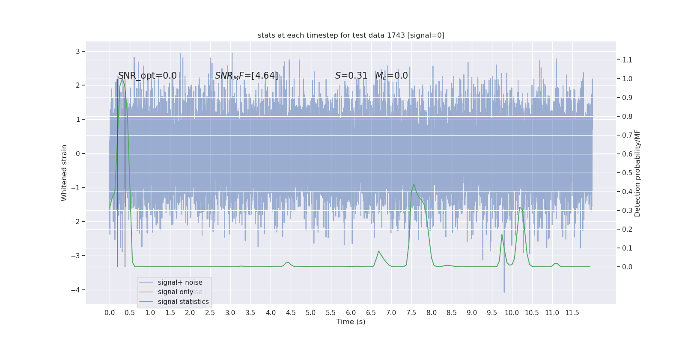Image resolution: width=685 pixels, height=342 pixels.
Task: Click the green line sample for signal statistics
Action: [146, 302]
